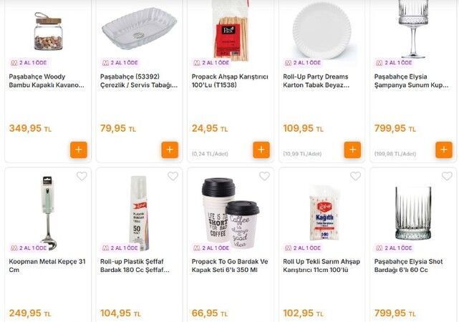Screen dimensions: 459x322
Task: Toggle favorite on Roll Up Tekli Sarım Karıştırıcı
Action: [356, 176]
